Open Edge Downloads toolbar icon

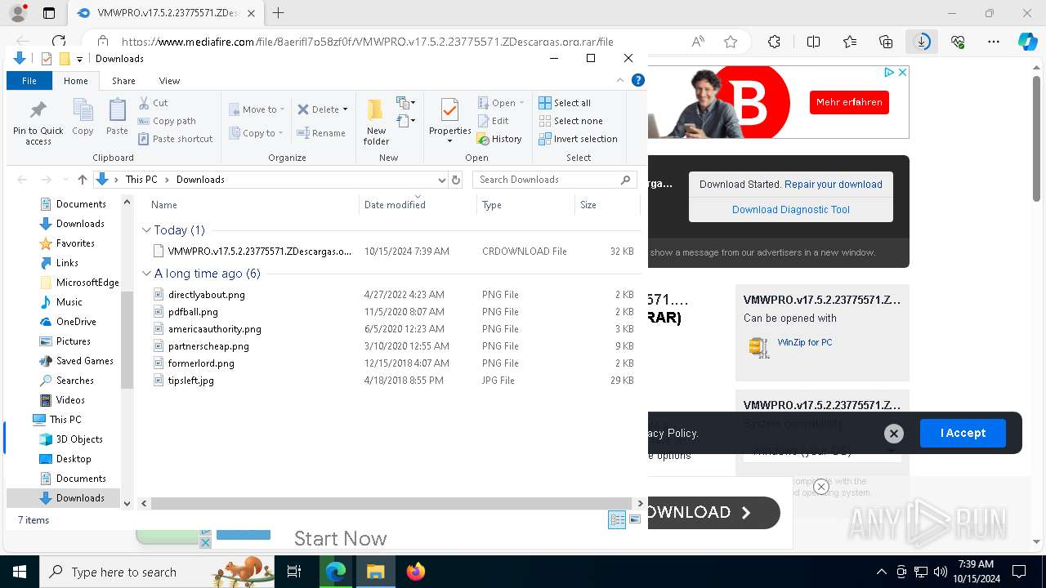[922, 42]
